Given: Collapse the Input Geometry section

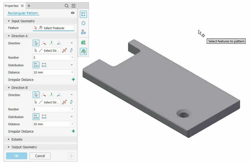Looking at the screenshot, I should [9, 21].
